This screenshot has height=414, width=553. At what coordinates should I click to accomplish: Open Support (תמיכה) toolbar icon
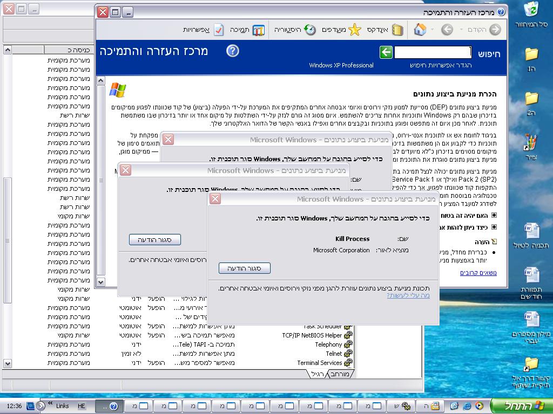[259, 30]
